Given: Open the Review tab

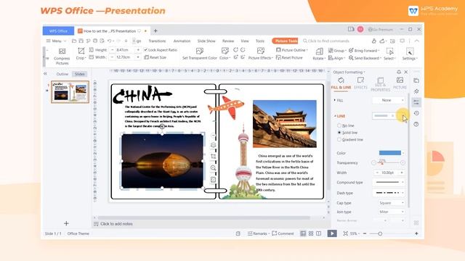Looking at the screenshot, I should tap(228, 41).
